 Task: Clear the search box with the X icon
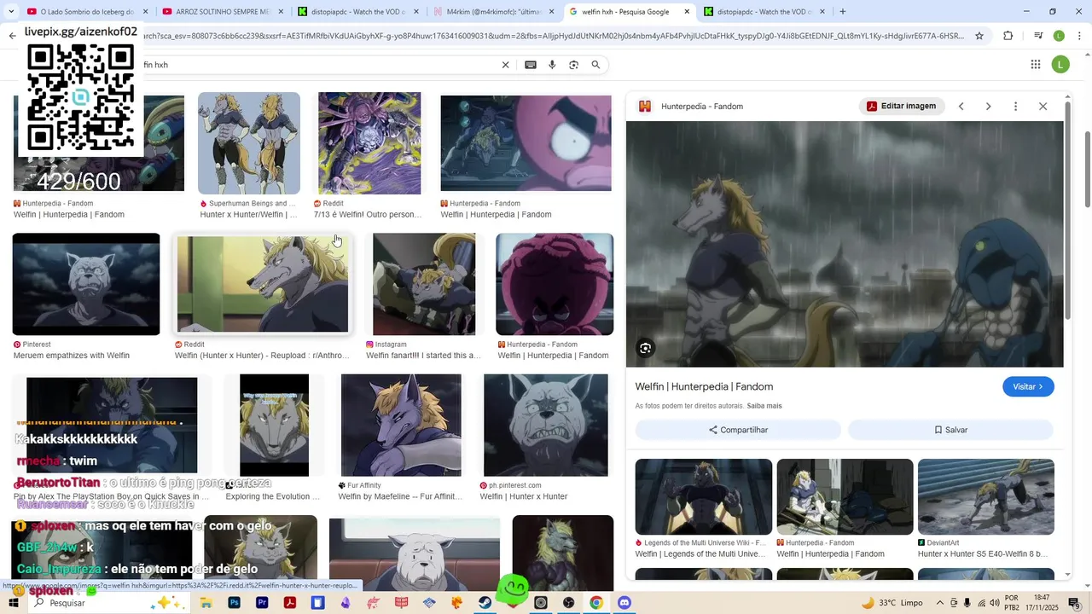point(505,65)
